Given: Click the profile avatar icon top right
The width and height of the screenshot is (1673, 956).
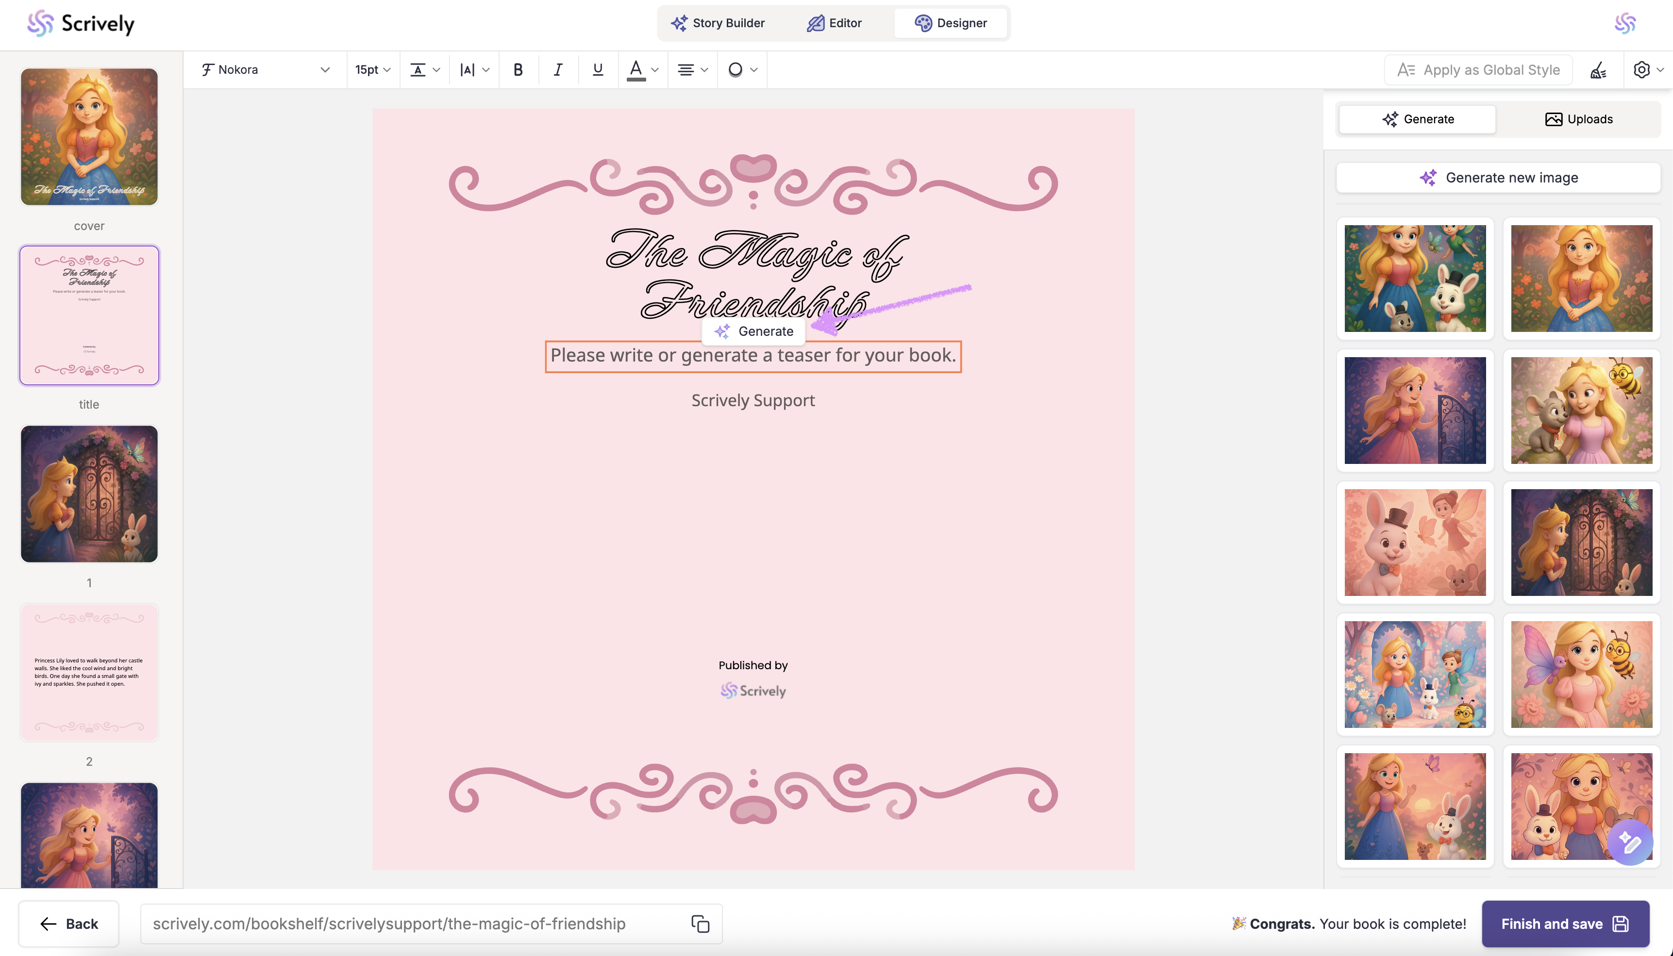Looking at the screenshot, I should pyautogui.click(x=1625, y=24).
